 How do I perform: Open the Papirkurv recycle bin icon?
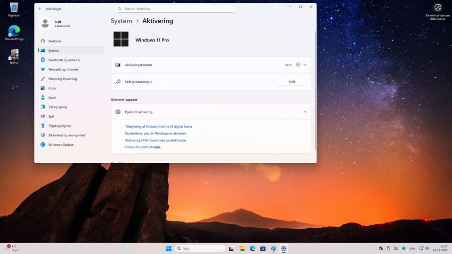point(14,8)
